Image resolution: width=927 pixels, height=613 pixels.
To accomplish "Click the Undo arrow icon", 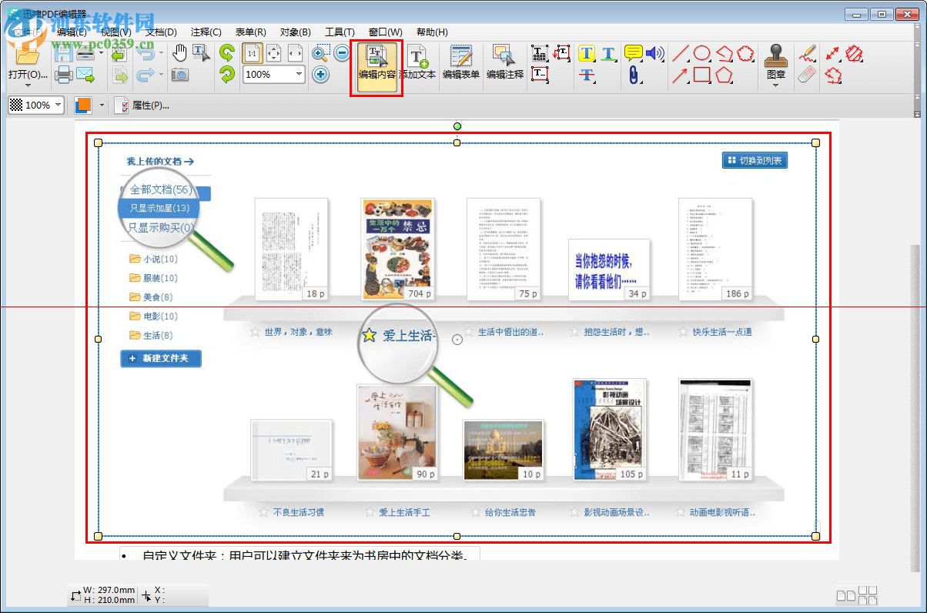I will tap(144, 54).
